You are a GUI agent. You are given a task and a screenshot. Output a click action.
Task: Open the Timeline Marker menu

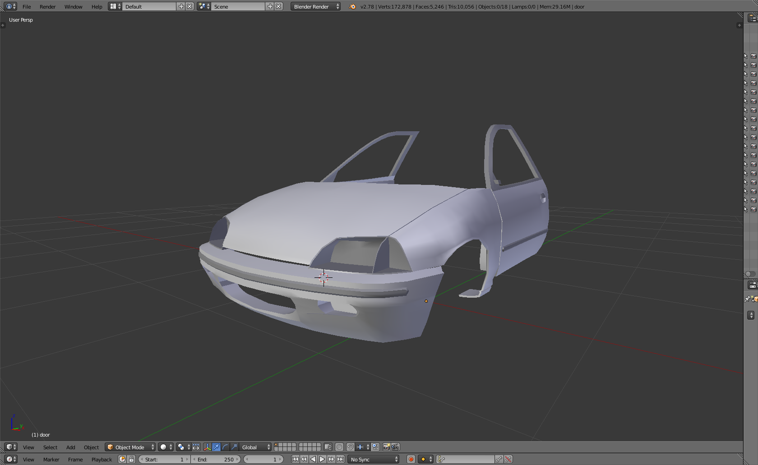[x=51, y=460]
